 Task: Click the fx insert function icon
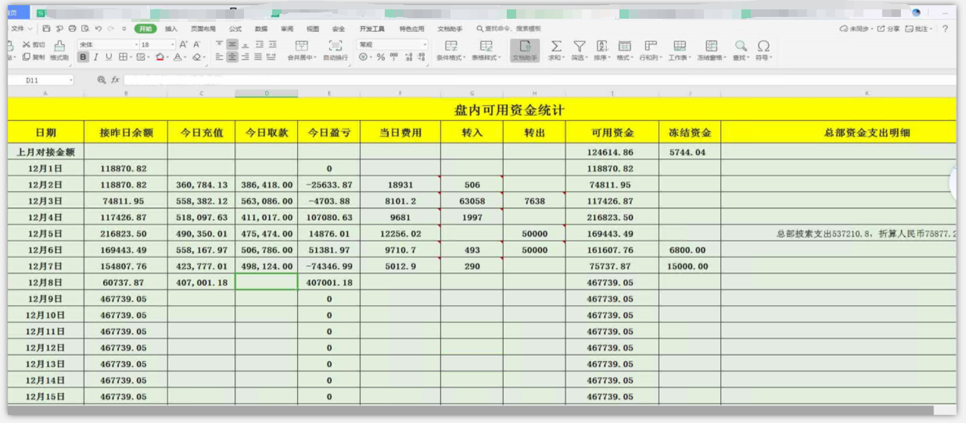[x=116, y=80]
